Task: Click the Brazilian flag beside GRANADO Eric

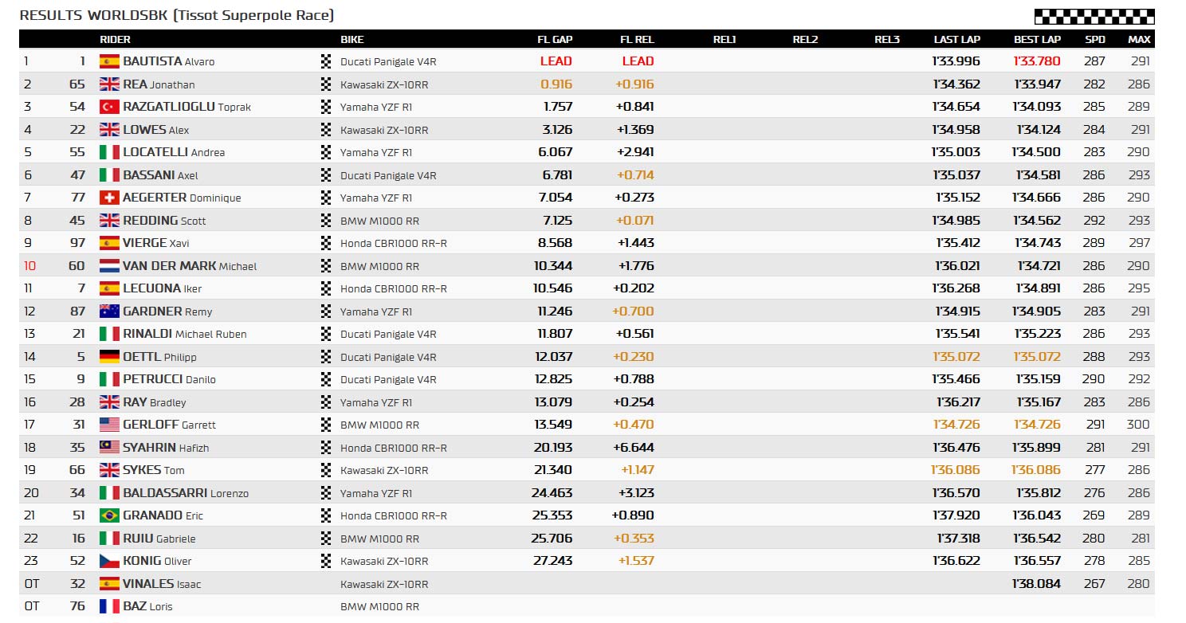Action: pos(109,515)
